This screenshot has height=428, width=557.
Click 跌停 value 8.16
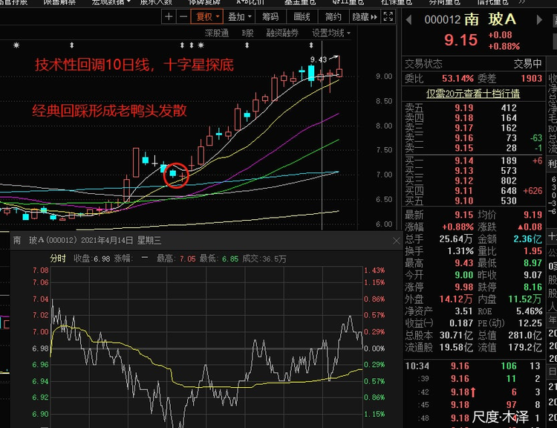pyautogui.click(x=532, y=287)
